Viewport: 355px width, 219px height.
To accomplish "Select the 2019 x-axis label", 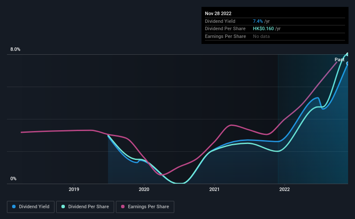I will [74, 189].
